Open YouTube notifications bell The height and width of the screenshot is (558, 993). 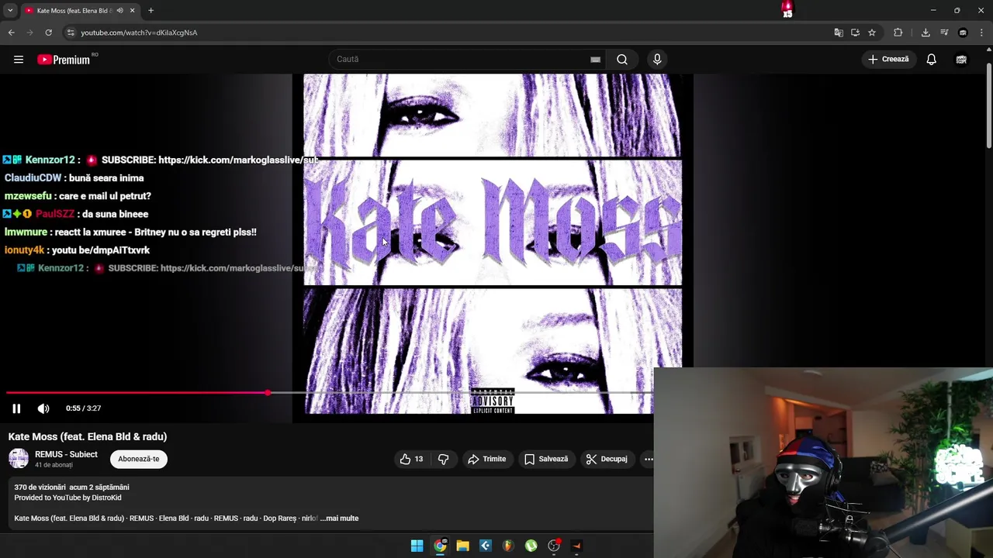pyautogui.click(x=931, y=60)
